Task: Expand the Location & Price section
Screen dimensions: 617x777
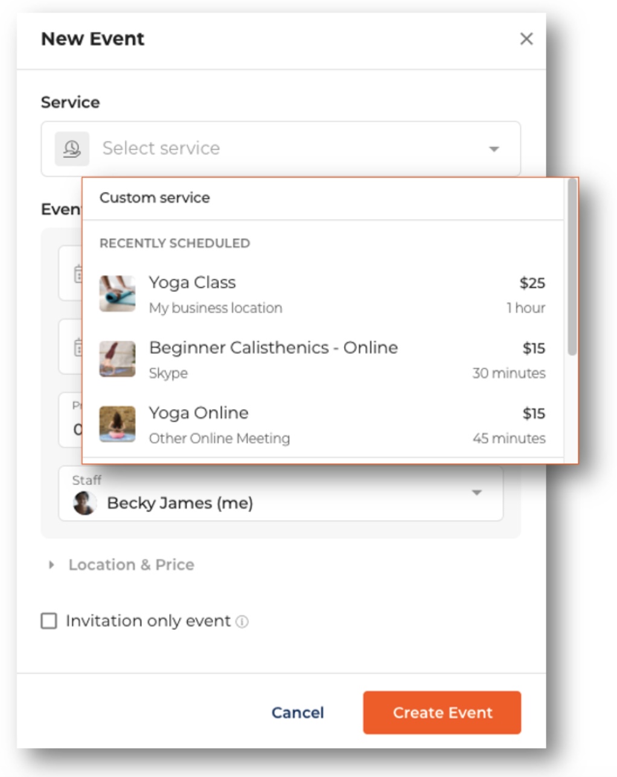Action: pos(121,565)
